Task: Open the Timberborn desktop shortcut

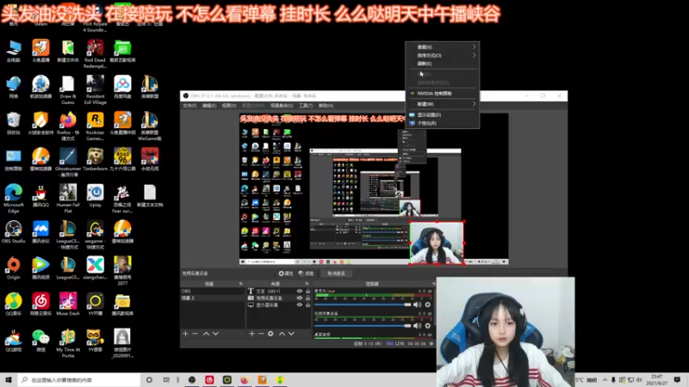Action: point(95,159)
